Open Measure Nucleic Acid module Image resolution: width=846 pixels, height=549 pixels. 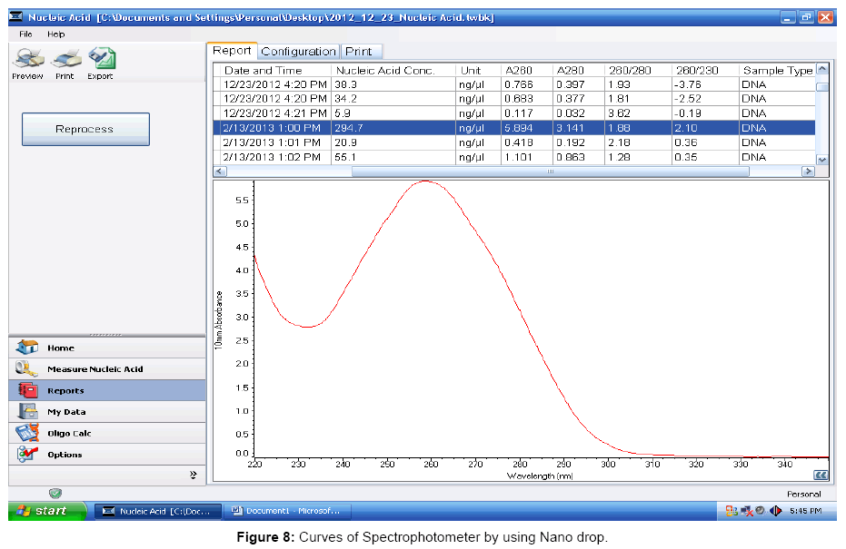[x=95, y=369]
